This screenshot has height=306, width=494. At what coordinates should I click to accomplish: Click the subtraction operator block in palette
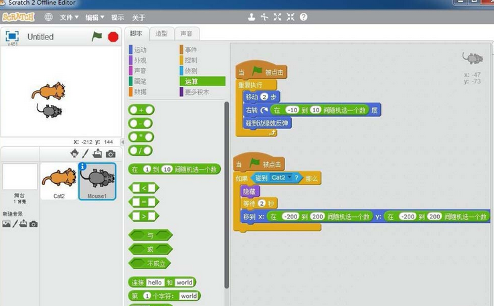tap(141, 124)
